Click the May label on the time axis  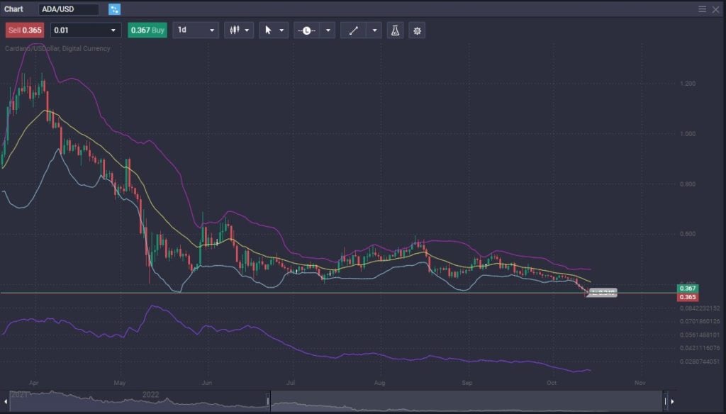tap(120, 383)
